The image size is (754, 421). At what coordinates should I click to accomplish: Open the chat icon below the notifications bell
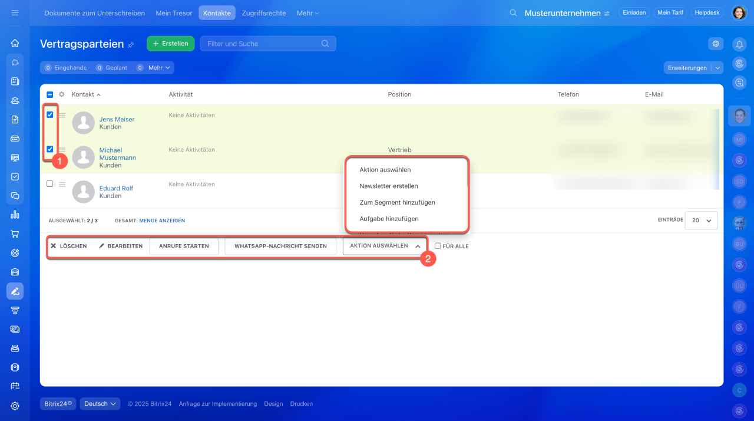point(739,83)
